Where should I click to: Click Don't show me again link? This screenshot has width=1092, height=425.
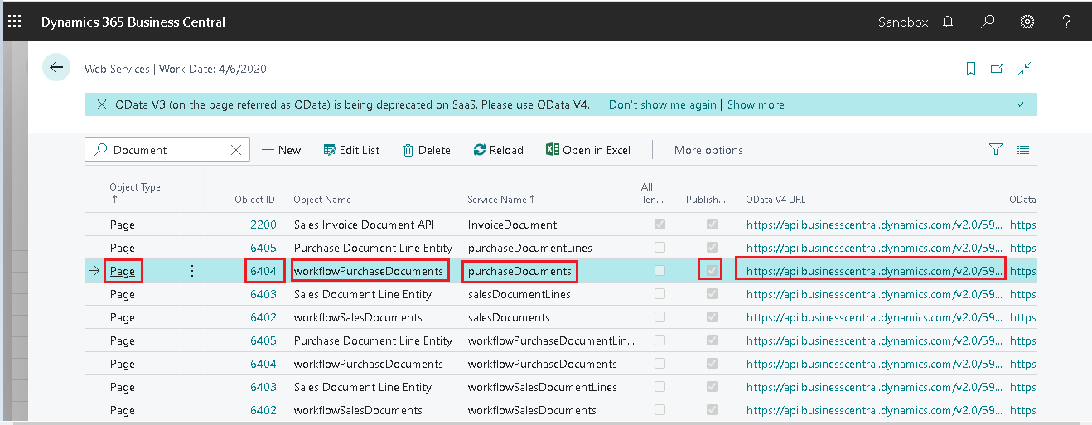[662, 104]
